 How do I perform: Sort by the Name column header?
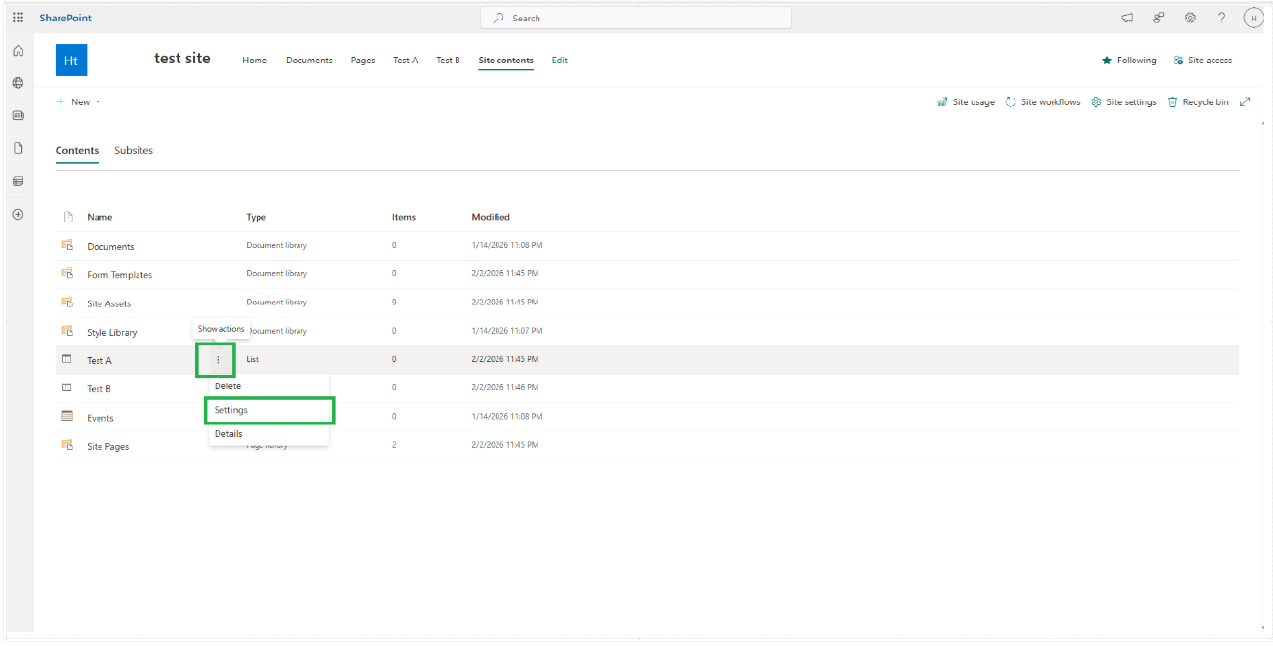(99, 217)
